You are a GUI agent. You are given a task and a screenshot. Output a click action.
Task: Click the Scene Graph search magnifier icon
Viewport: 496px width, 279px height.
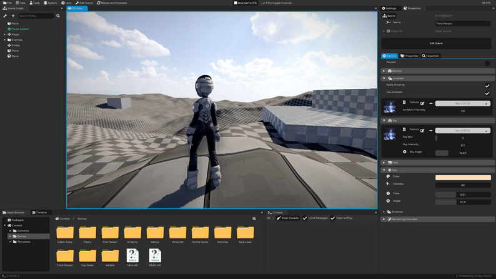(x=58, y=16)
